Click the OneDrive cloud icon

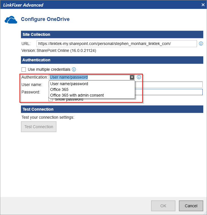(11, 20)
